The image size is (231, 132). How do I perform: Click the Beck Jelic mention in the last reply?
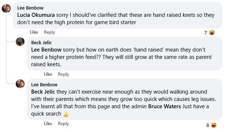coord(43,92)
